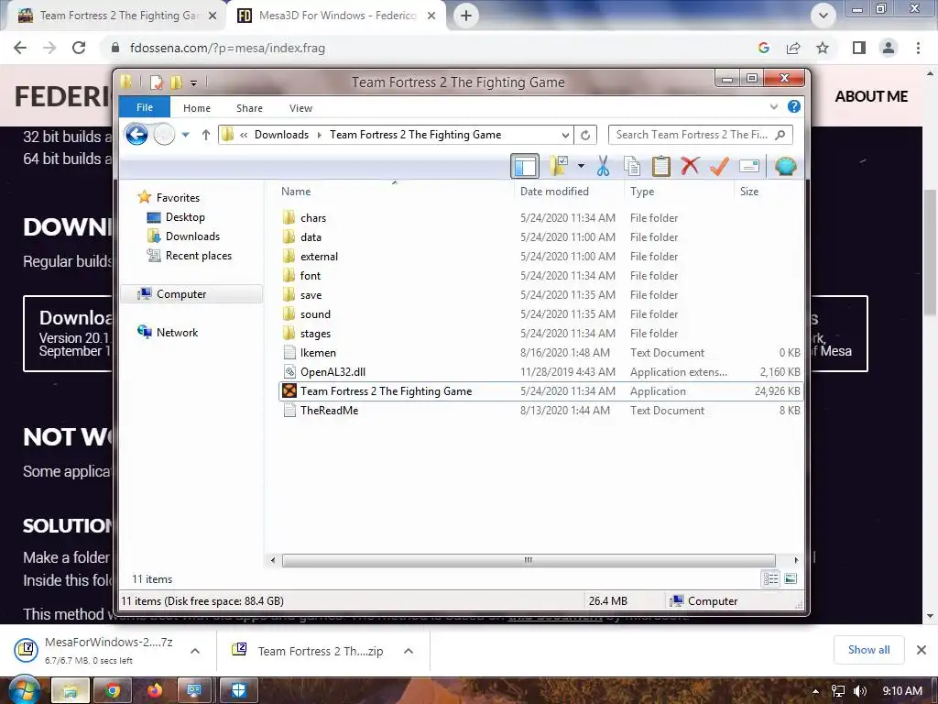Open the folder options dropdown arrow

click(x=581, y=167)
